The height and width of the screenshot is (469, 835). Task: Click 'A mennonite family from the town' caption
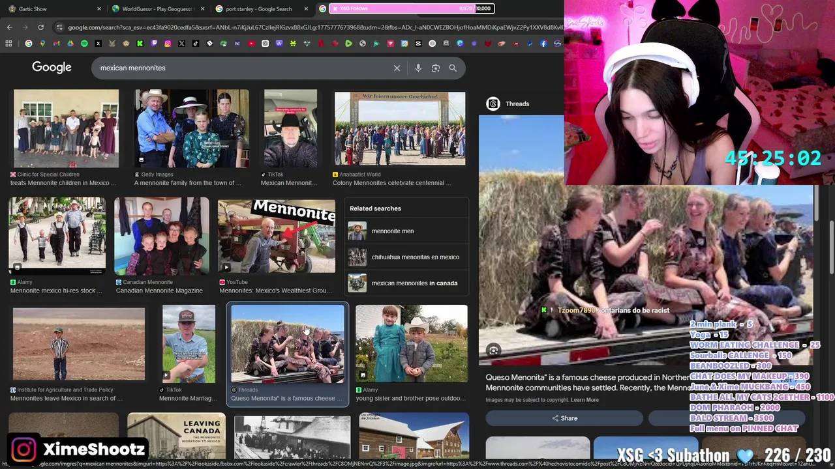click(188, 183)
